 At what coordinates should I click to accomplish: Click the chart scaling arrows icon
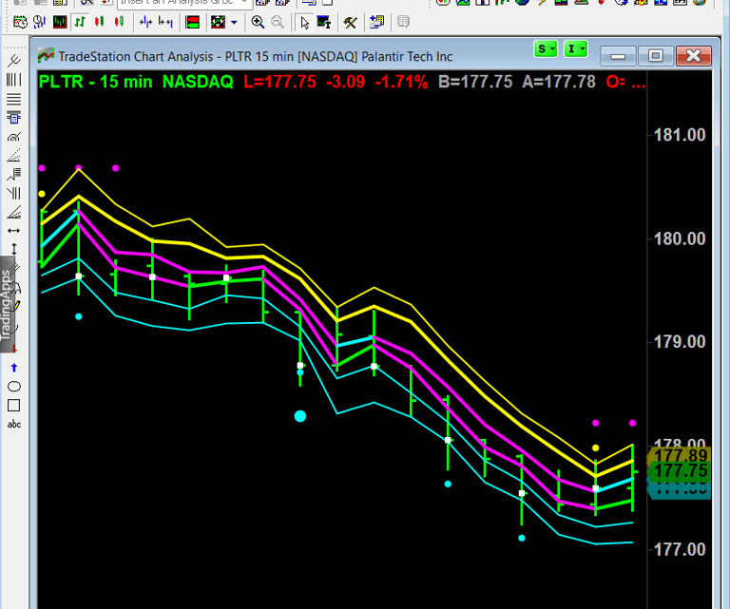(218, 22)
